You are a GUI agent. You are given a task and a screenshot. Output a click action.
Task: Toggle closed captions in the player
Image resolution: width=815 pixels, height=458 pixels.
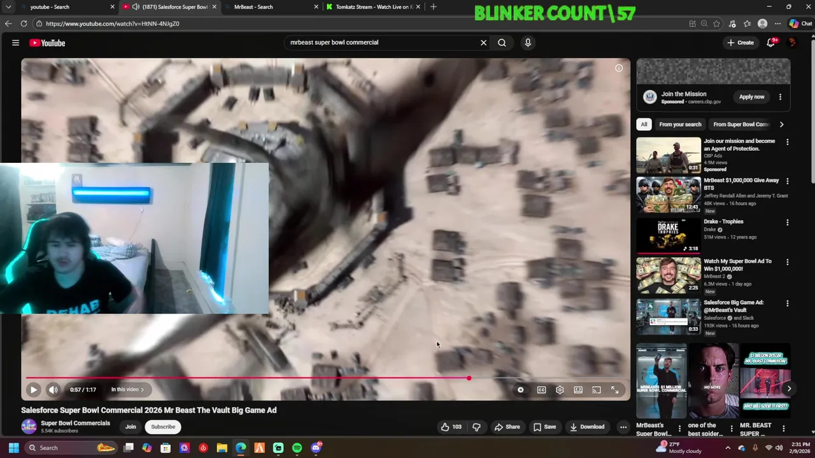(541, 390)
